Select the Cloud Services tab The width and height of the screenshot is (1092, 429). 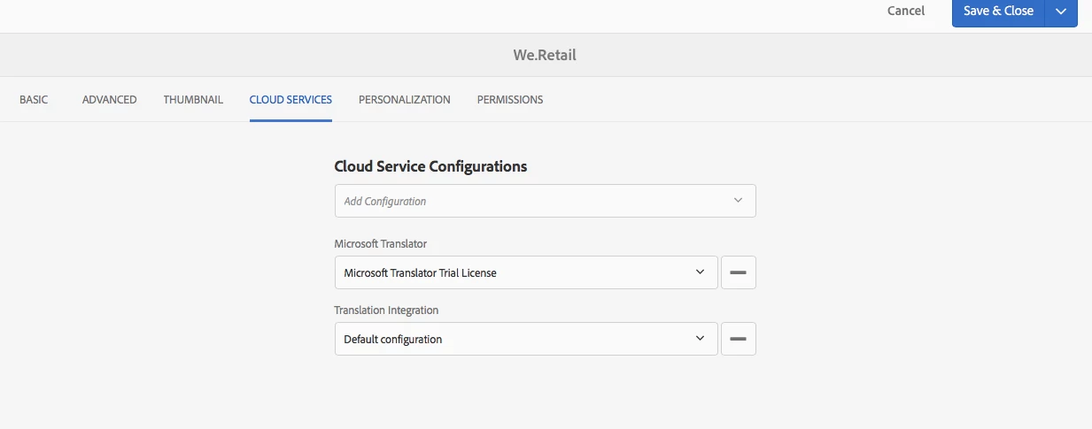pyautogui.click(x=290, y=100)
